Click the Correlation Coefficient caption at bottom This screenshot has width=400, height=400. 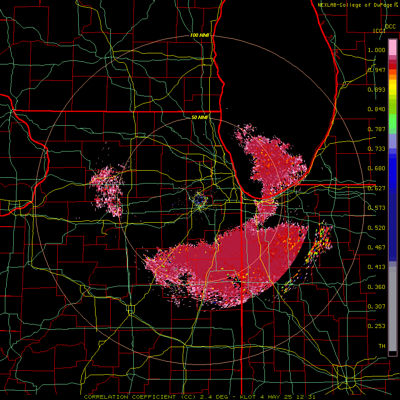tap(200, 397)
